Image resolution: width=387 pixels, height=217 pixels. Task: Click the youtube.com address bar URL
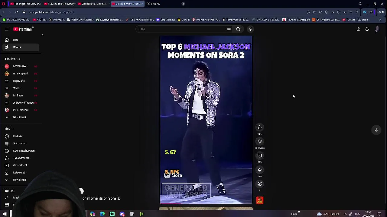pyautogui.click(x=51, y=12)
